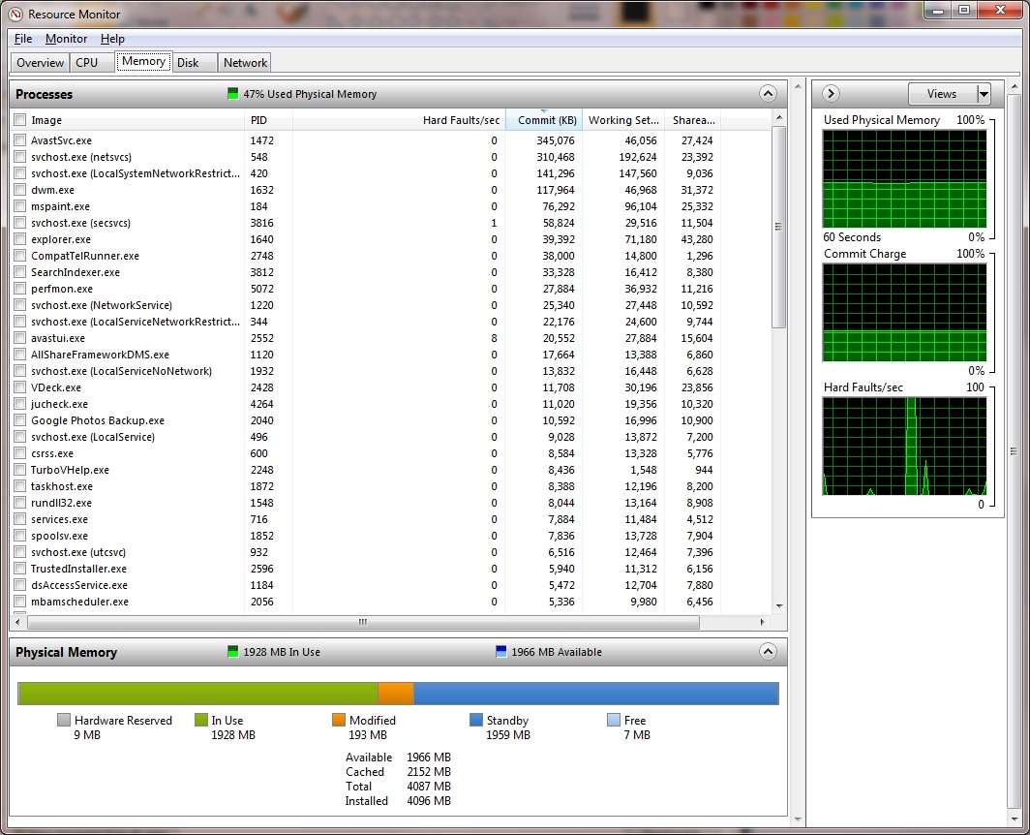The image size is (1030, 835).
Task: Click the gray Hardware Reserved legend swatch
Action: 64,720
